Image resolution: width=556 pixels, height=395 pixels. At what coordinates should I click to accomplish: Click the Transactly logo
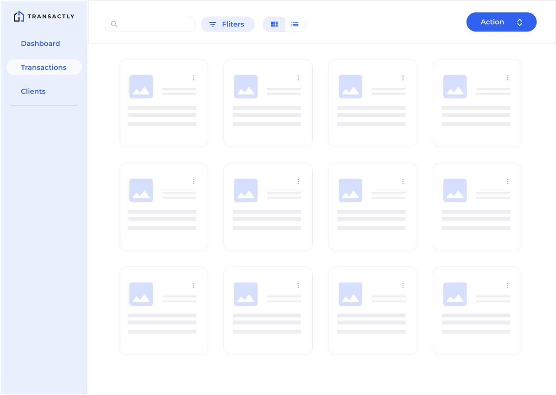tap(44, 17)
